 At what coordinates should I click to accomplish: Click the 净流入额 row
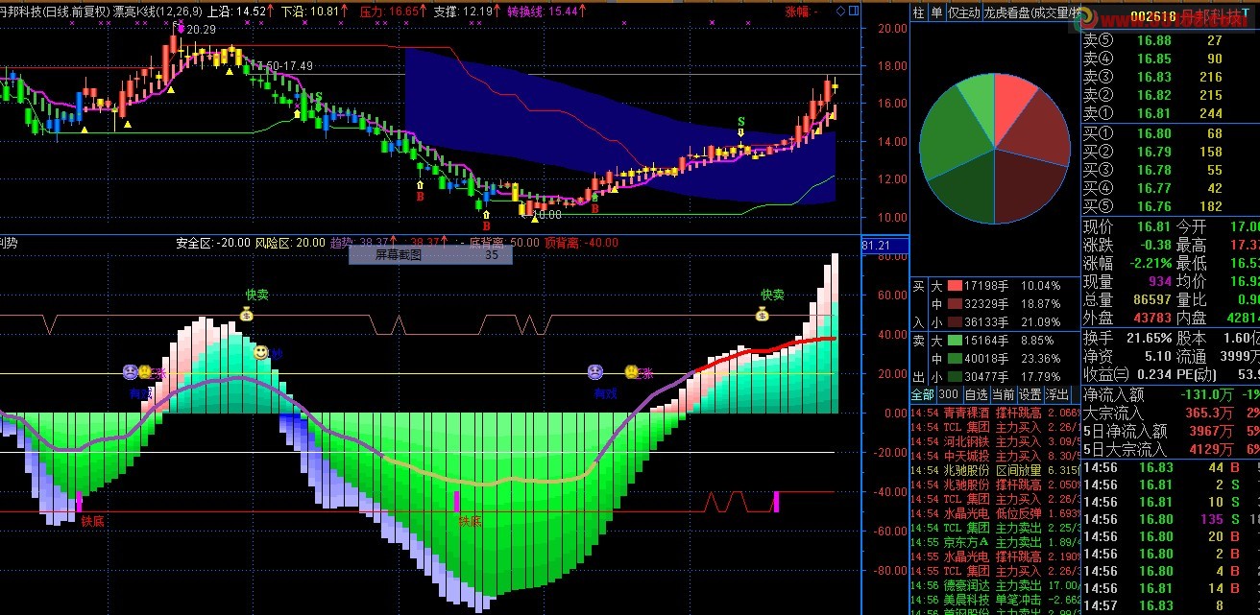(x=1171, y=394)
